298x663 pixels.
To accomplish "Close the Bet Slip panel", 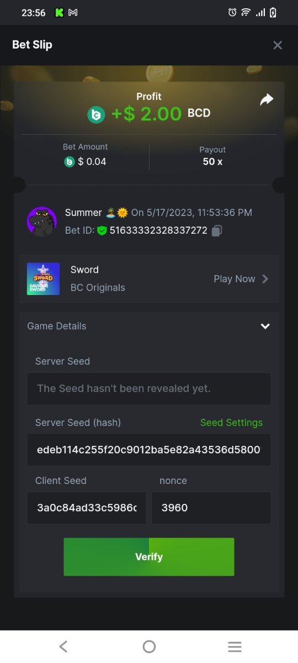I will (x=278, y=45).
